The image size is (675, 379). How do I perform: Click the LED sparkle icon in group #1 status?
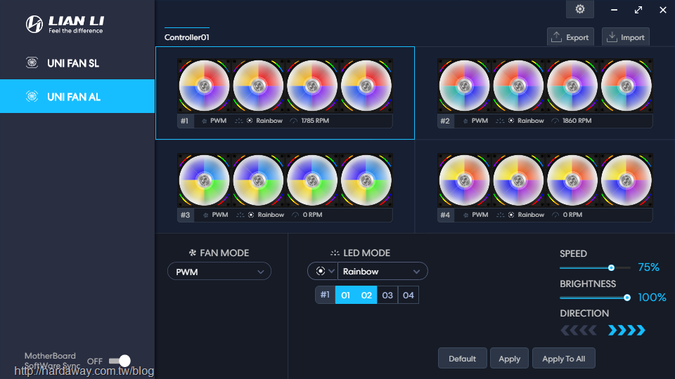[x=239, y=121]
